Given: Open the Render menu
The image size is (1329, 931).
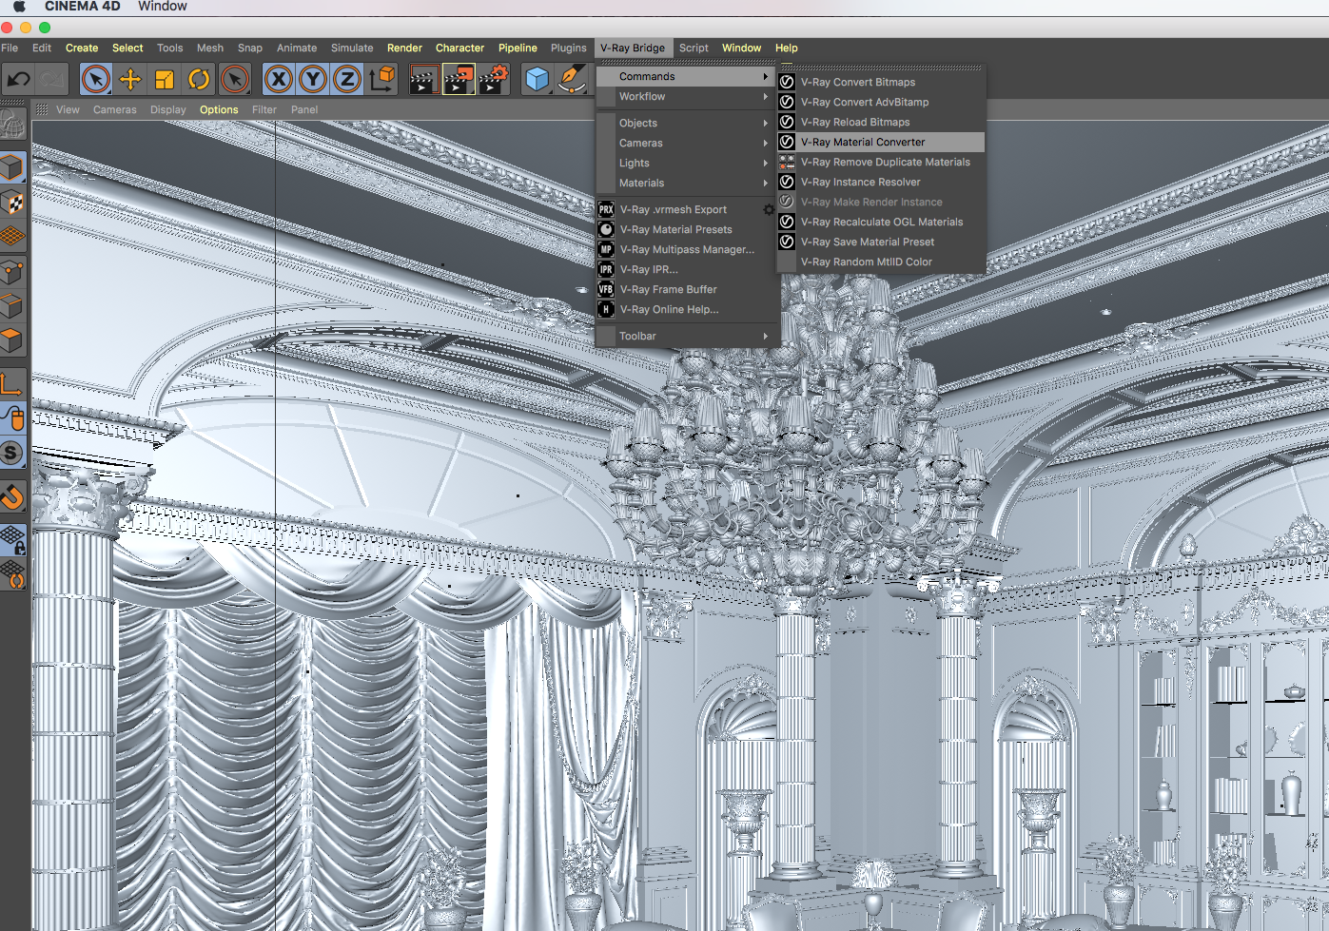Looking at the screenshot, I should (404, 48).
